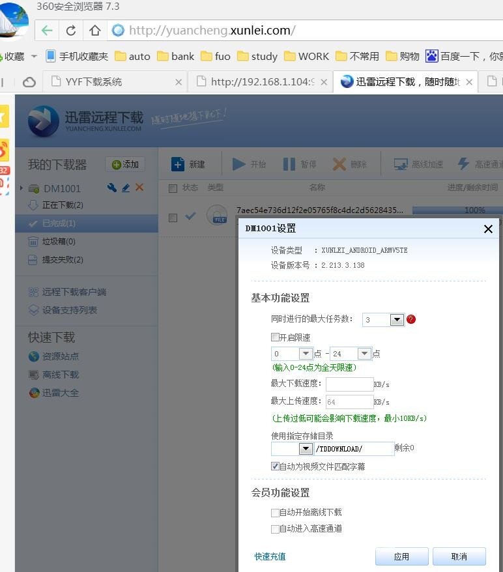Click the 取消 cancel button

(459, 556)
